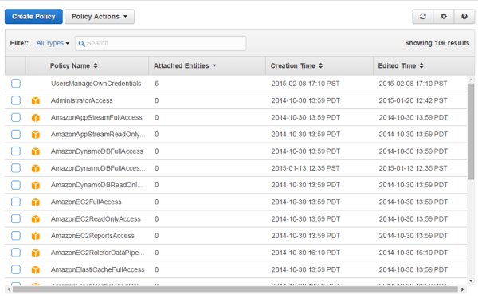Image resolution: width=478 pixels, height=298 pixels.
Task: Click the horizontal scrollbar thumb
Action: click(235, 289)
